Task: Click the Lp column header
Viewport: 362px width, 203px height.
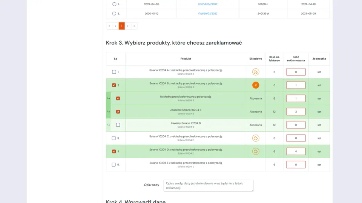Action: point(116,59)
